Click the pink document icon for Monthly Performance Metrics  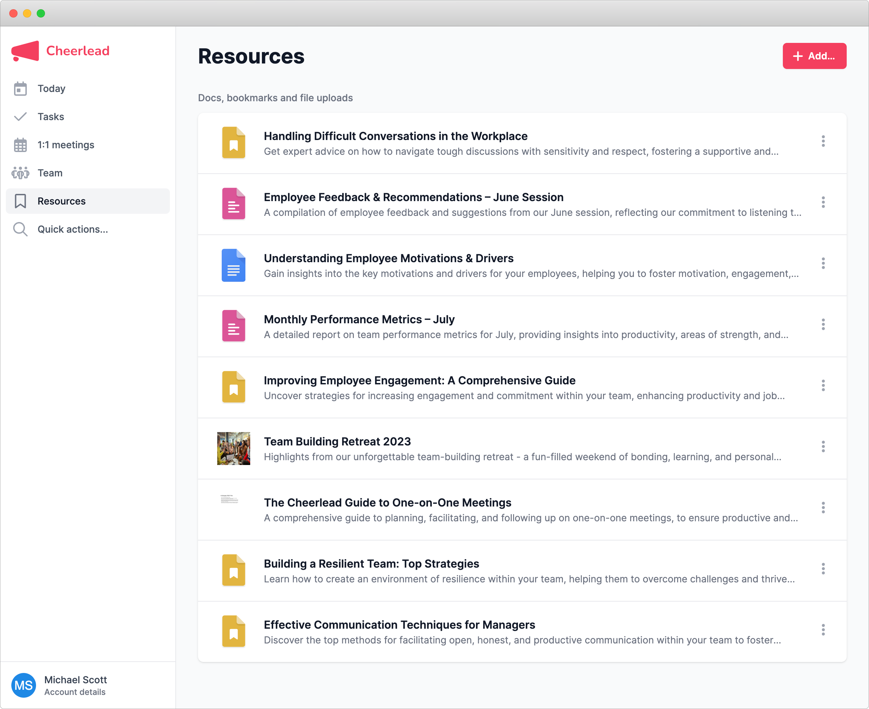pos(234,326)
